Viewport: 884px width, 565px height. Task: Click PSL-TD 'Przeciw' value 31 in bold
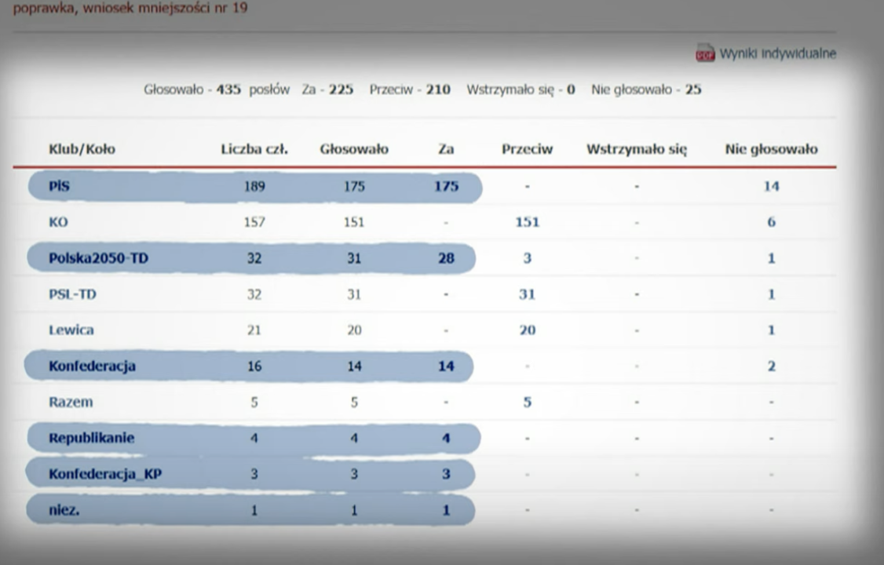coord(527,294)
